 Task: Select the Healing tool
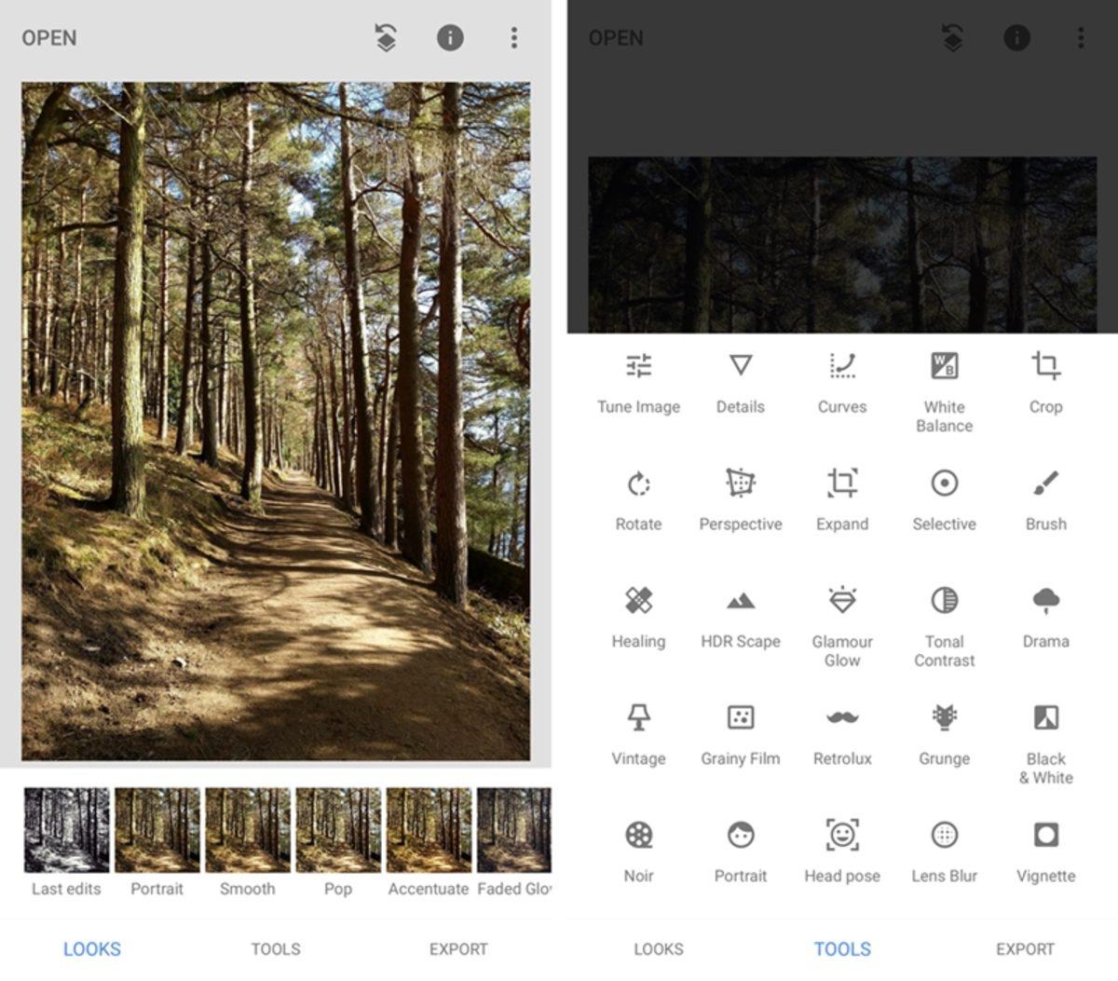[639, 615]
